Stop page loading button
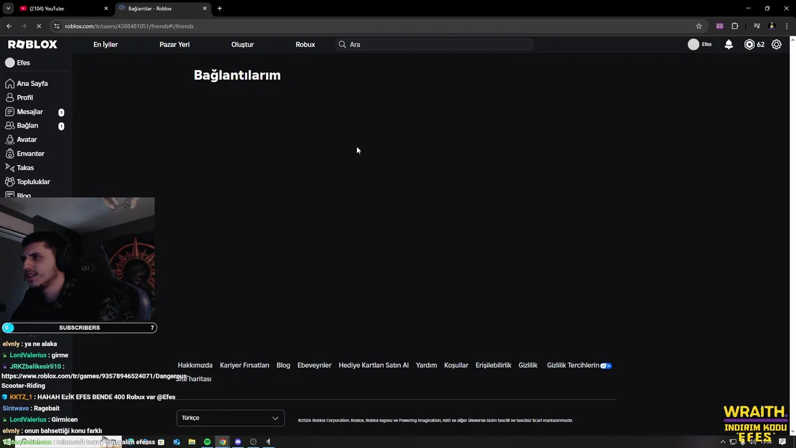This screenshot has height=448, width=796. [39, 26]
